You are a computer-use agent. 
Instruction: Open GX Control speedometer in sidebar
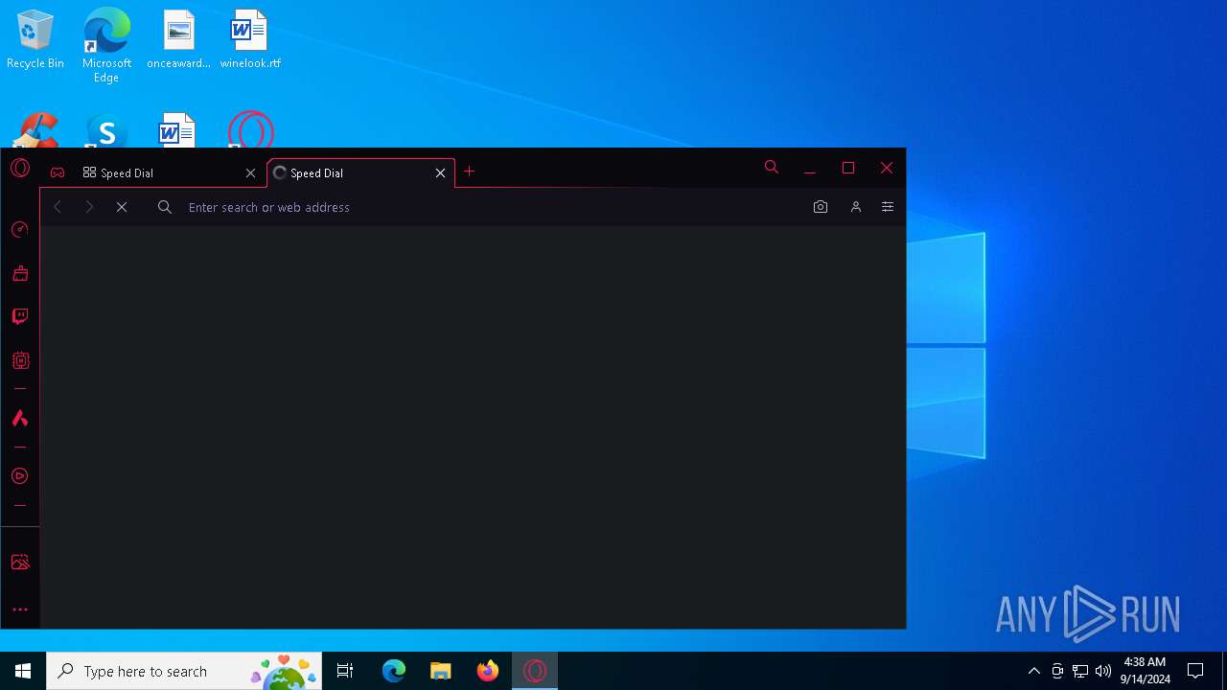20,229
